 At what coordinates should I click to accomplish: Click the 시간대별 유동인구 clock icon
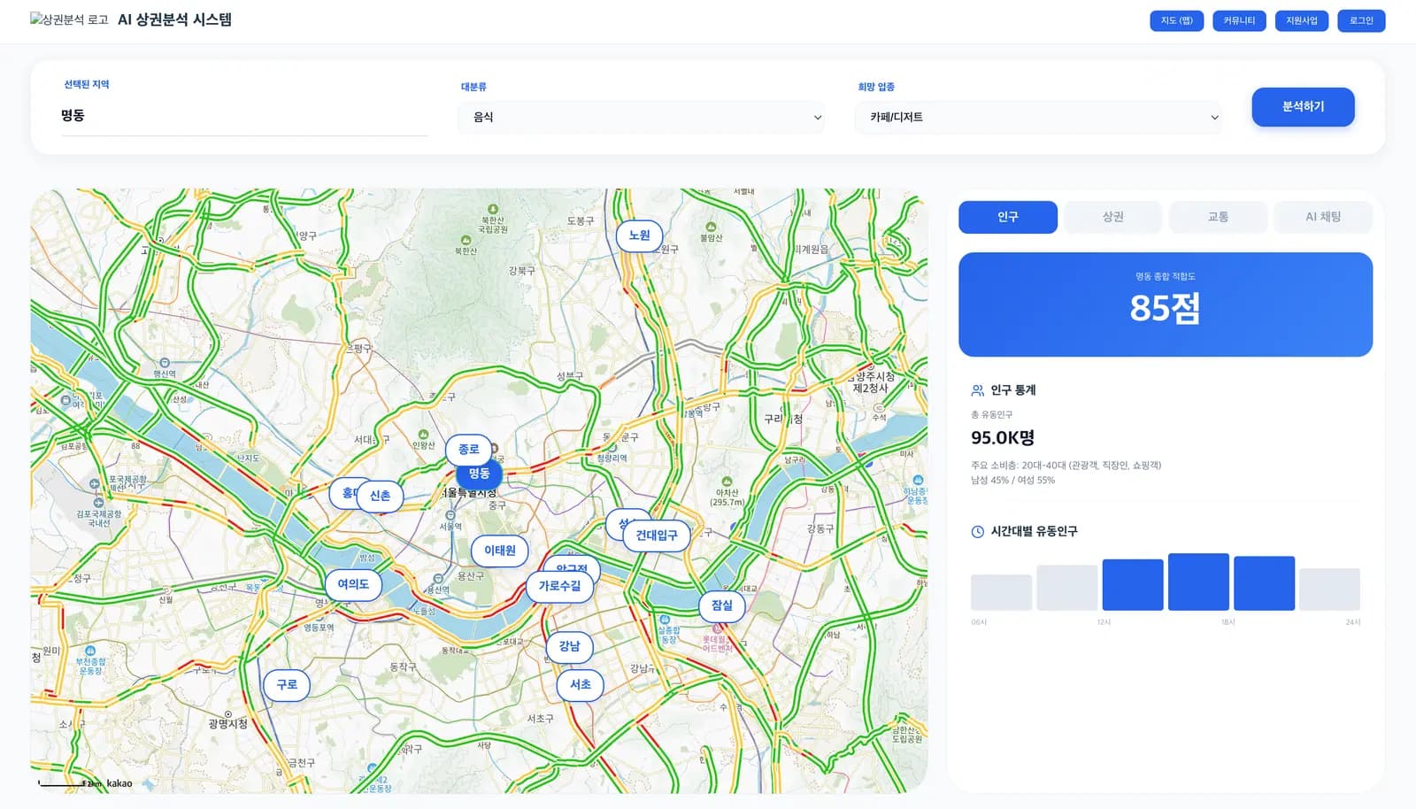click(x=977, y=532)
